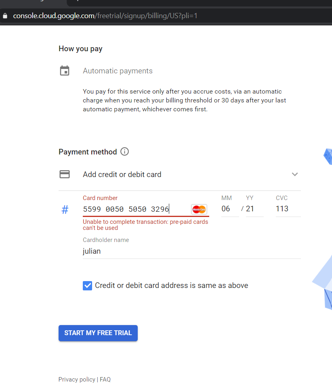Click the info icon next to Payment method

point(125,152)
